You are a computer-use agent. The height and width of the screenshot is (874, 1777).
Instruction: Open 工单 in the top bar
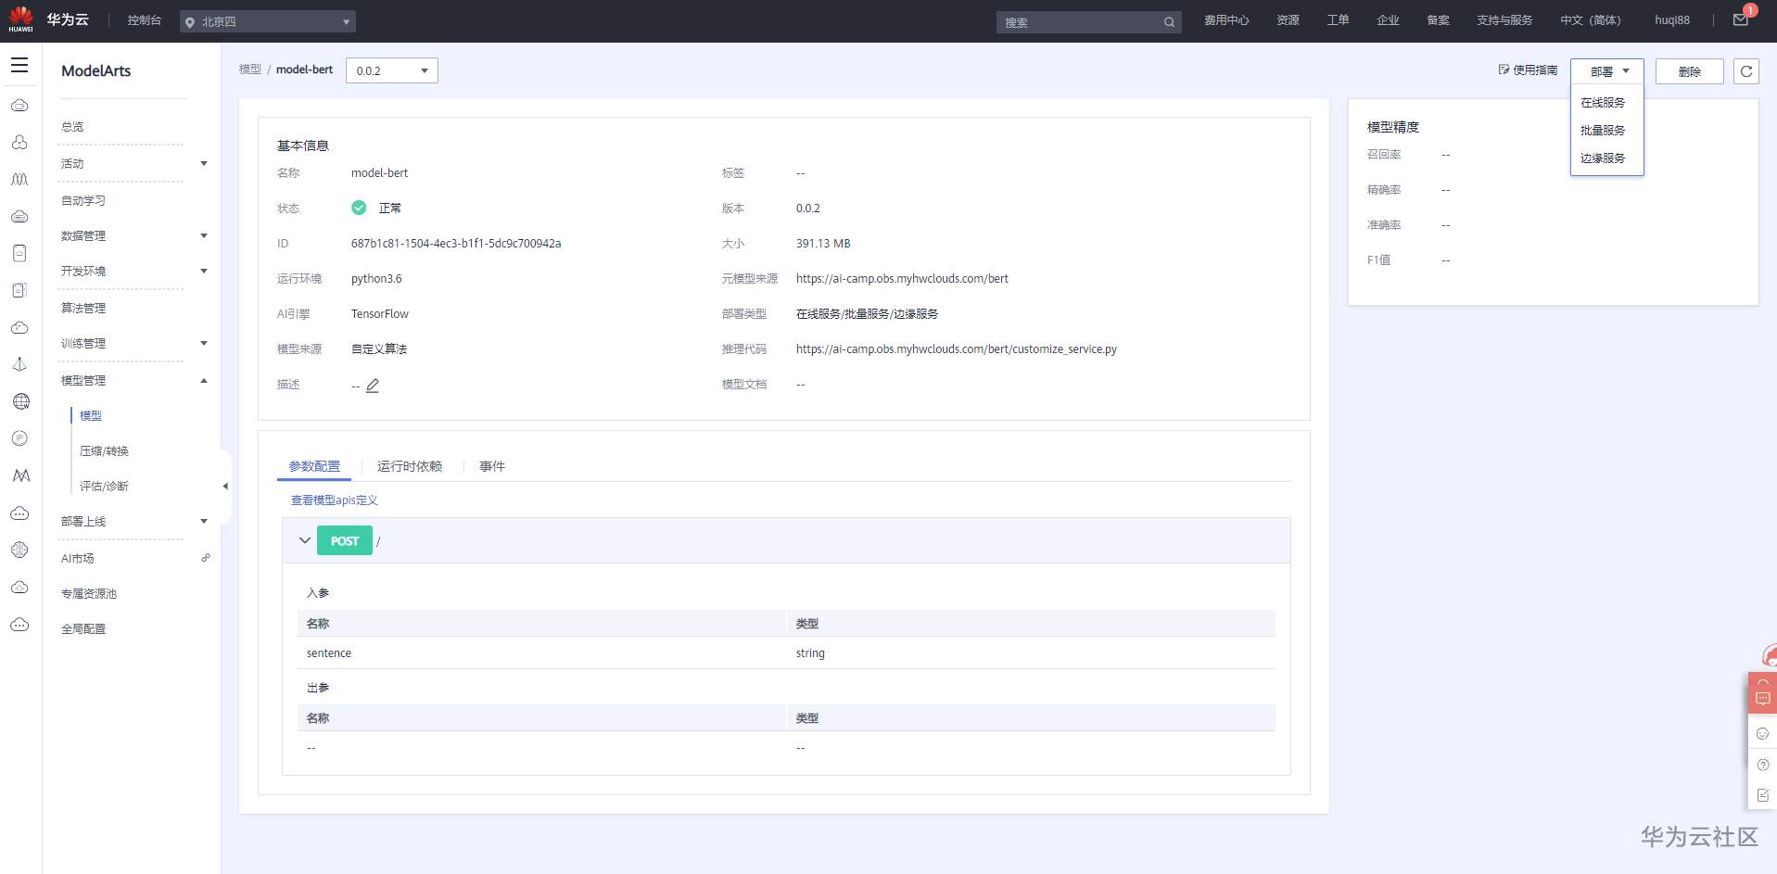(1338, 20)
